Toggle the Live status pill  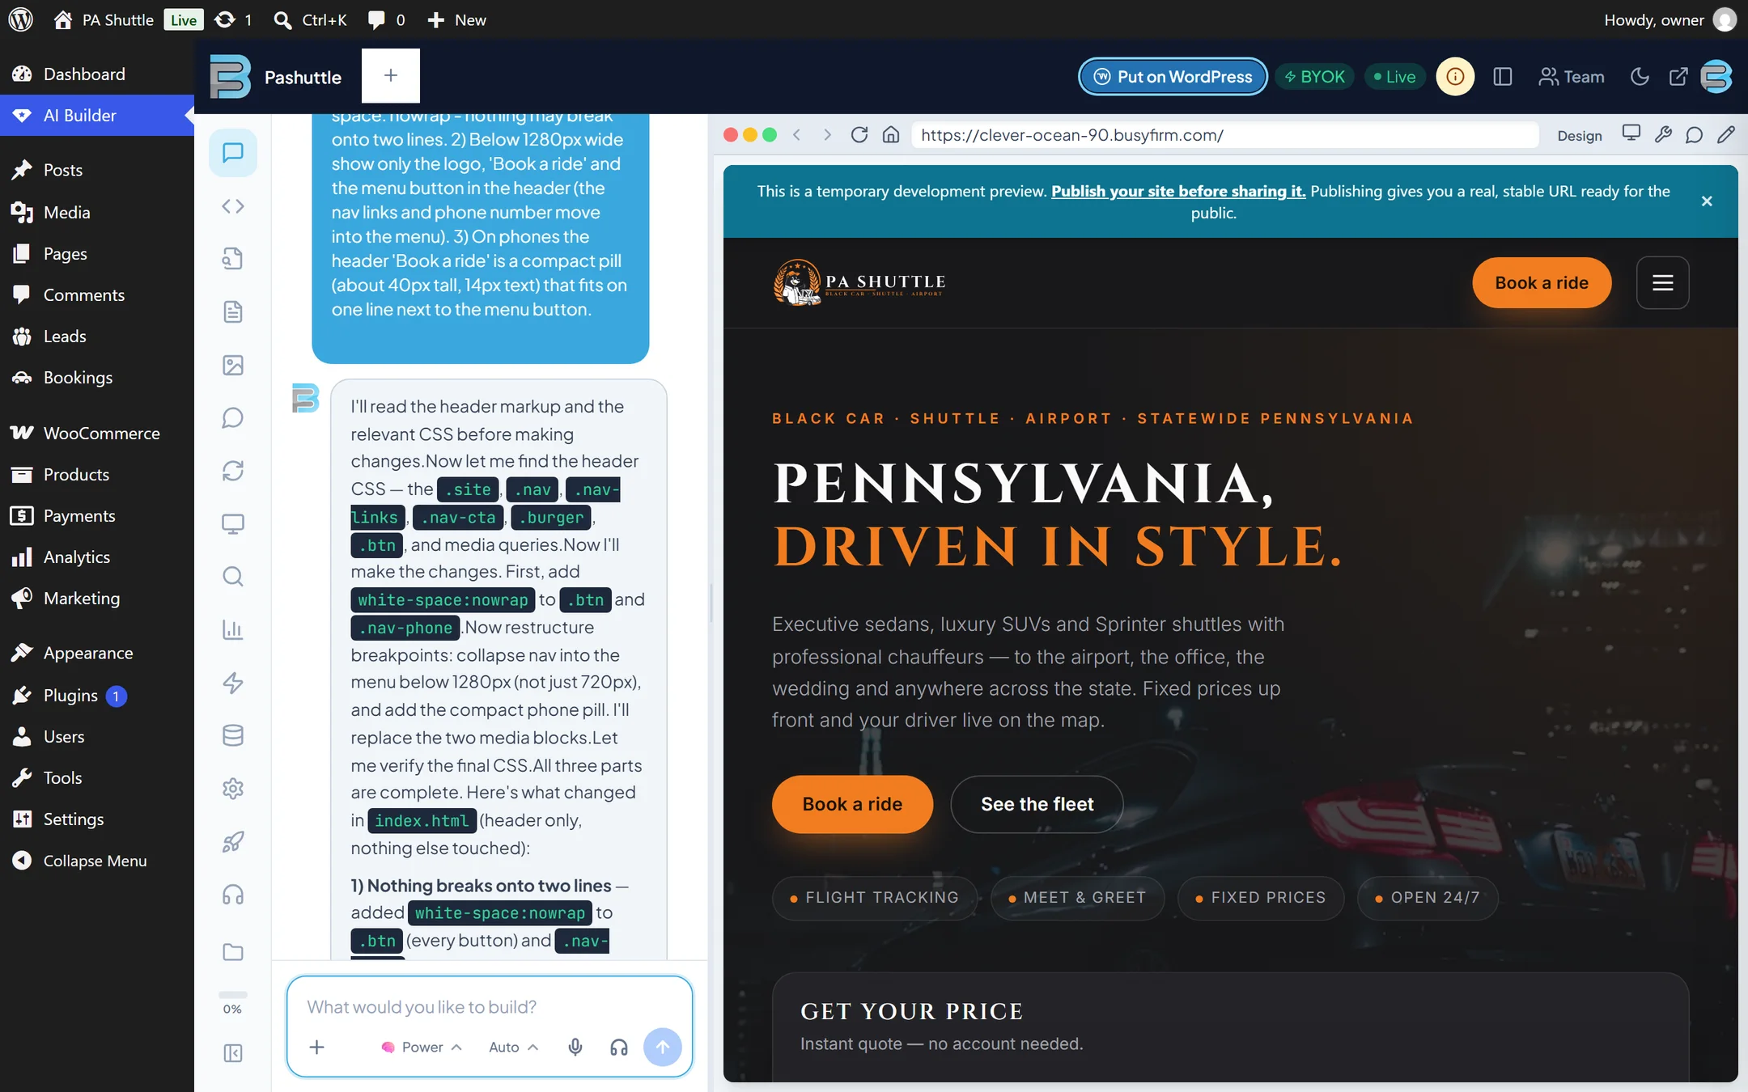click(x=1394, y=77)
